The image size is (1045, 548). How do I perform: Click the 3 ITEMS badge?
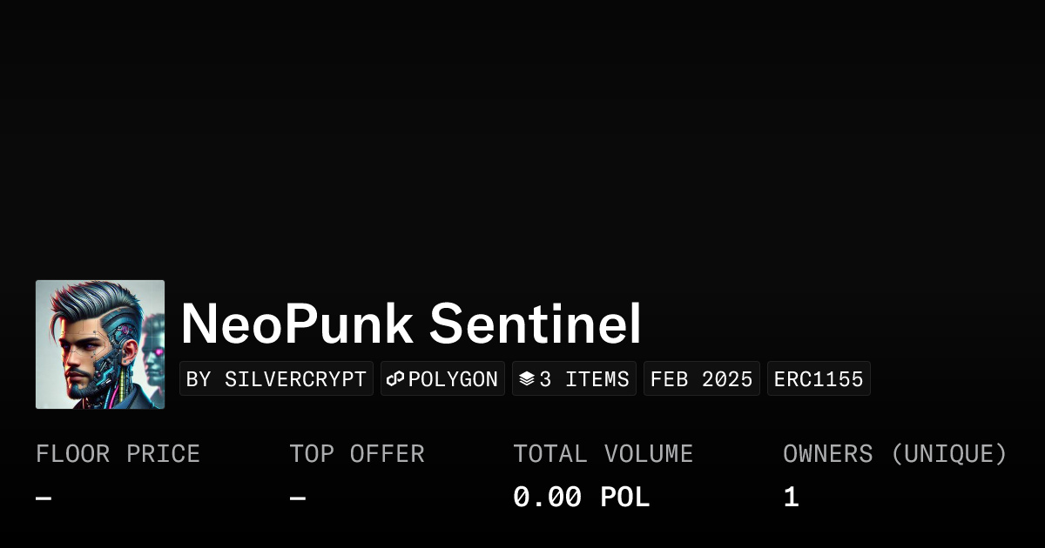click(574, 378)
